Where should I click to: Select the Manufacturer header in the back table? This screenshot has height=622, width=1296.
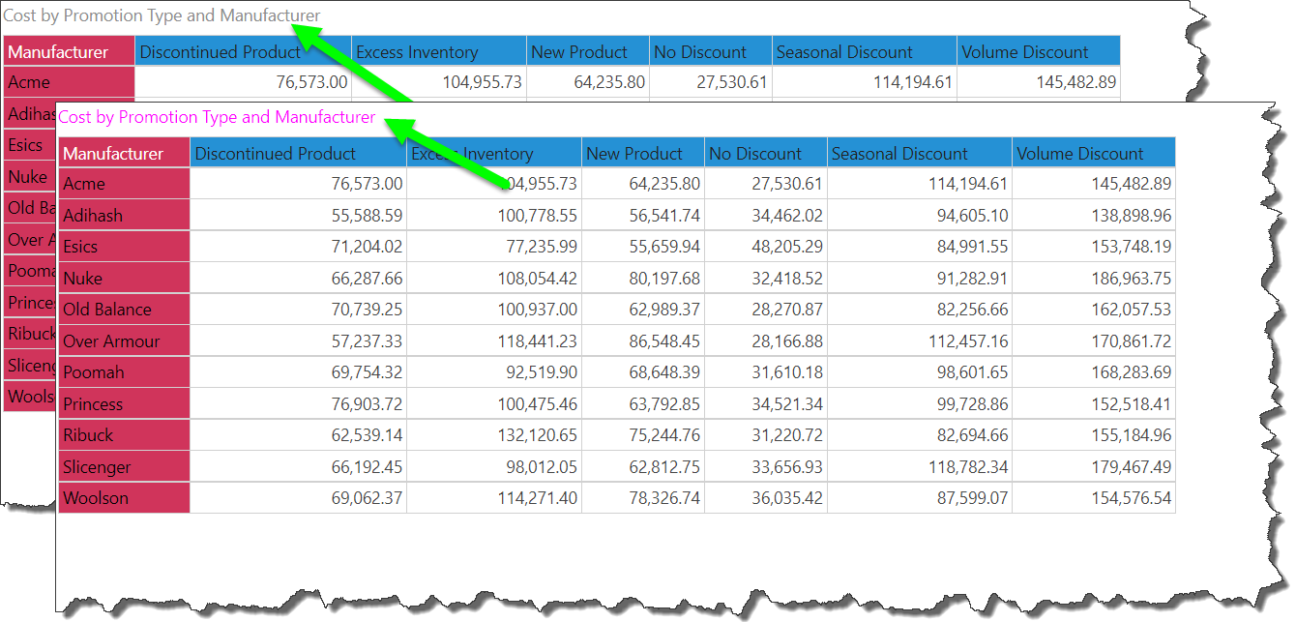(x=70, y=52)
